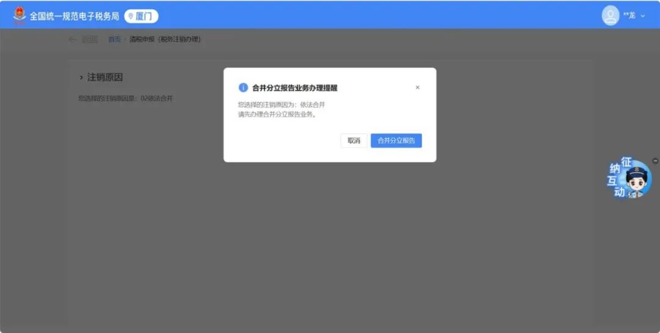Viewport: 660px width, 333px height.
Task: Click the **龙 user name
Action: 629,16
